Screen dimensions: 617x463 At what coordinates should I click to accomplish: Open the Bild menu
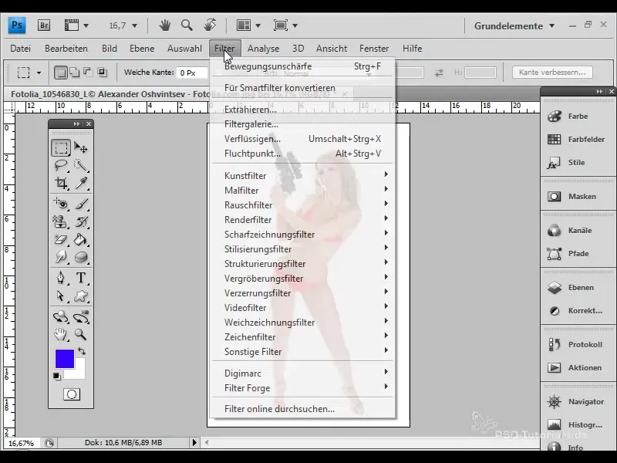pyautogui.click(x=110, y=49)
